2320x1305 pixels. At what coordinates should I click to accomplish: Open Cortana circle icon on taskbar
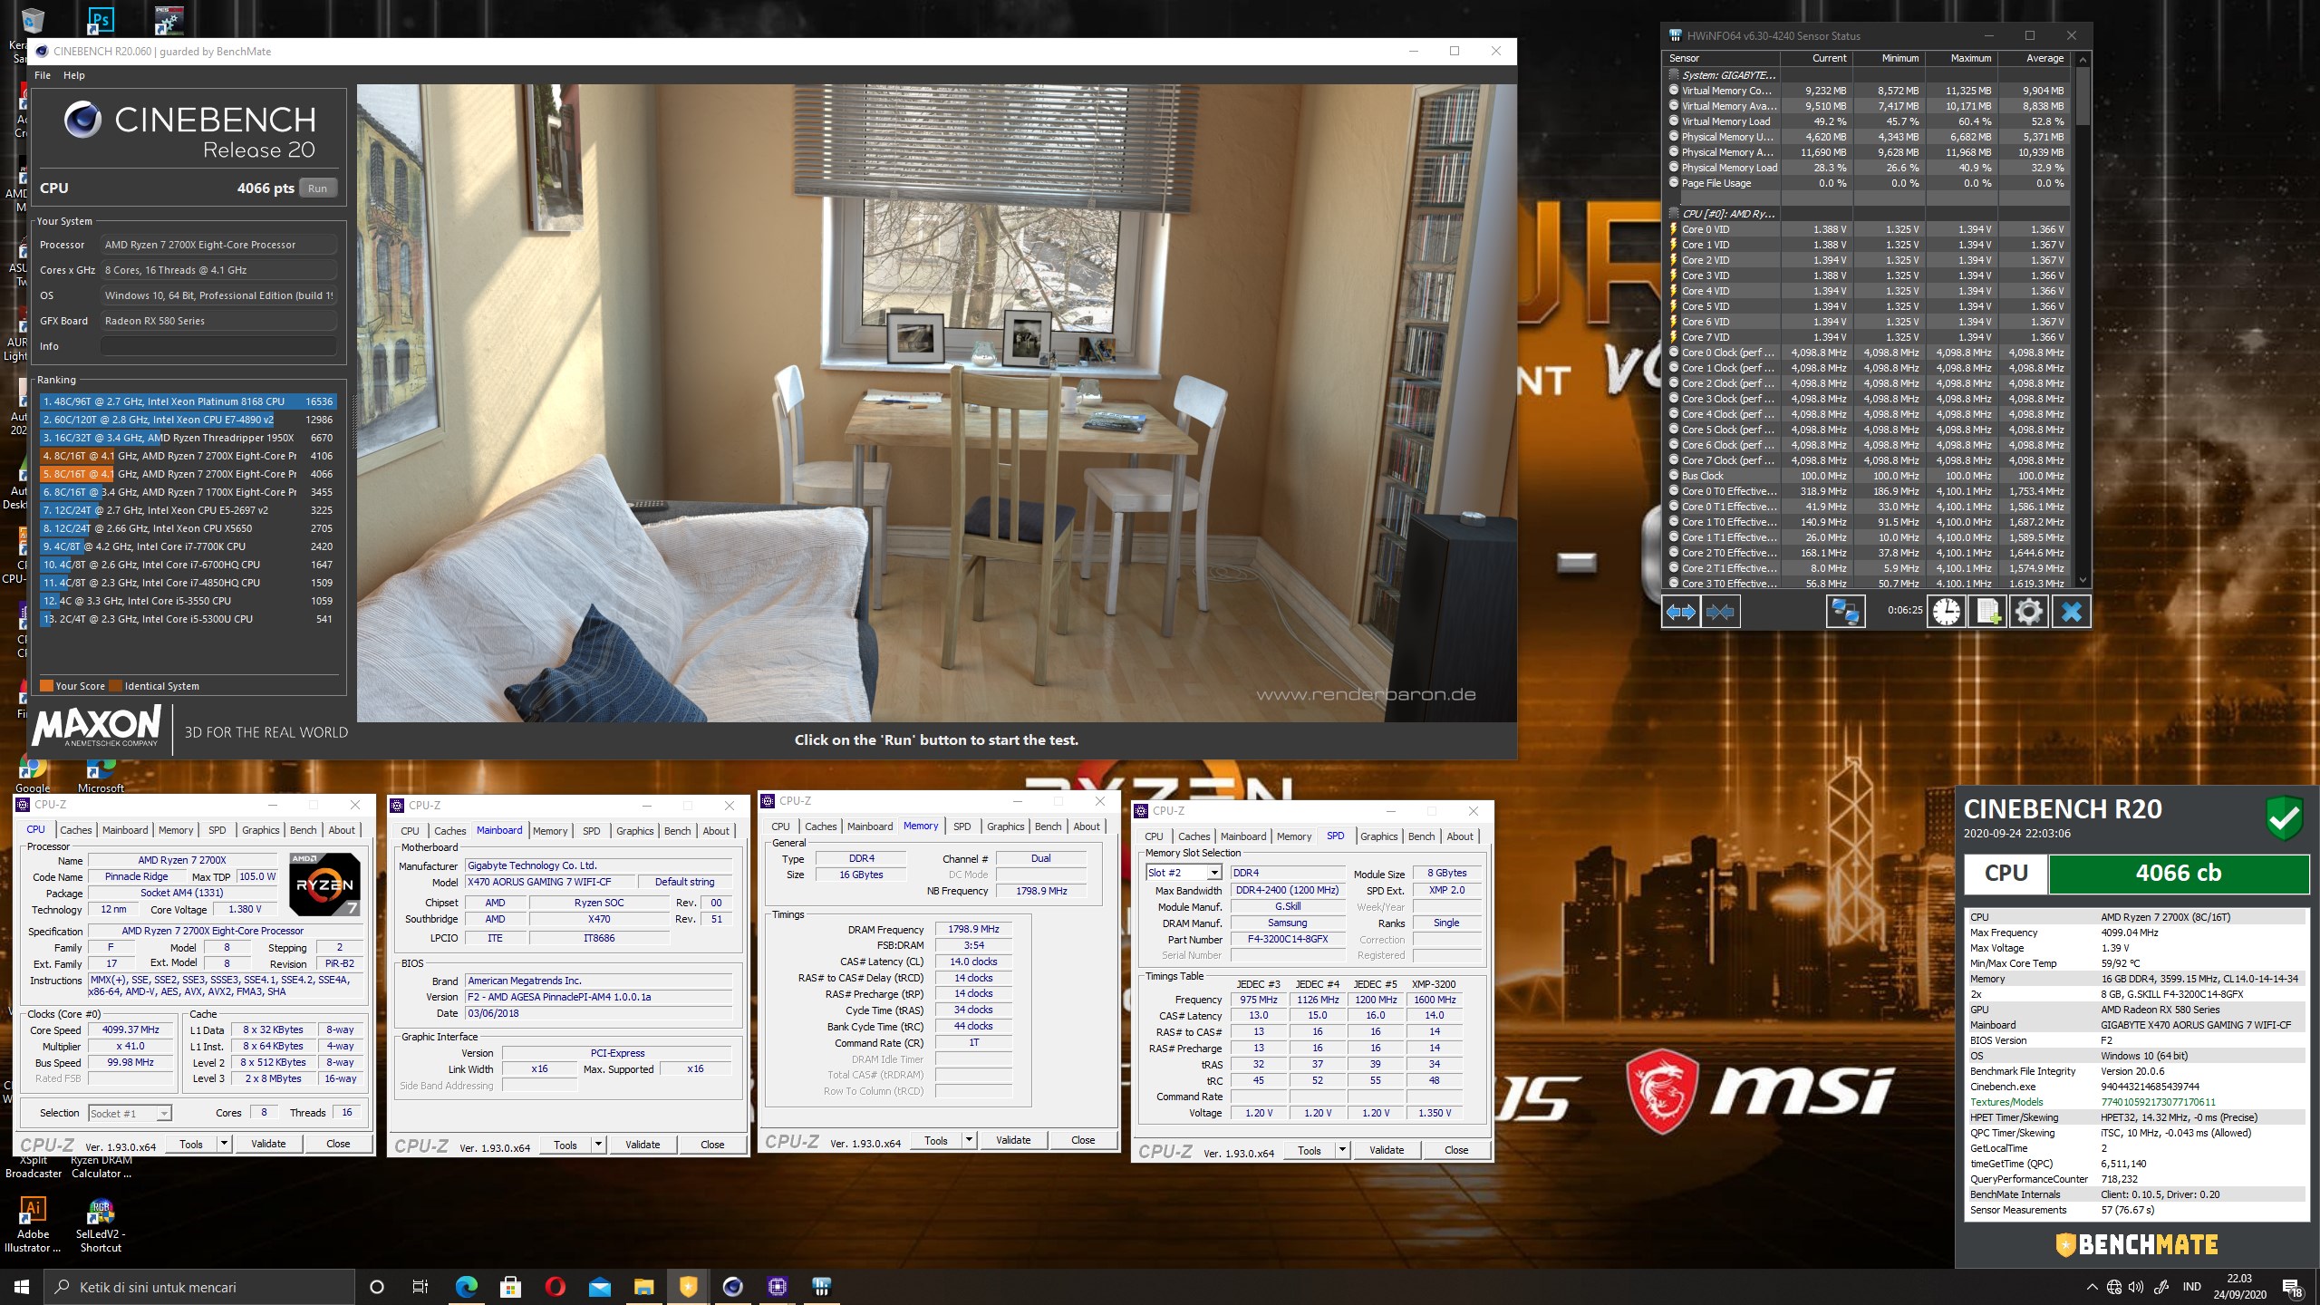377,1286
